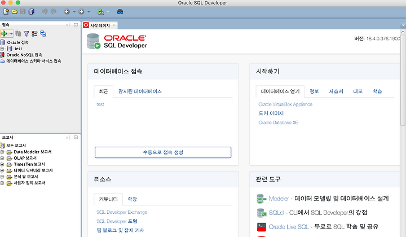This screenshot has height=237, width=406.
Task: Open the recent test connection link
Action: [x=100, y=104]
